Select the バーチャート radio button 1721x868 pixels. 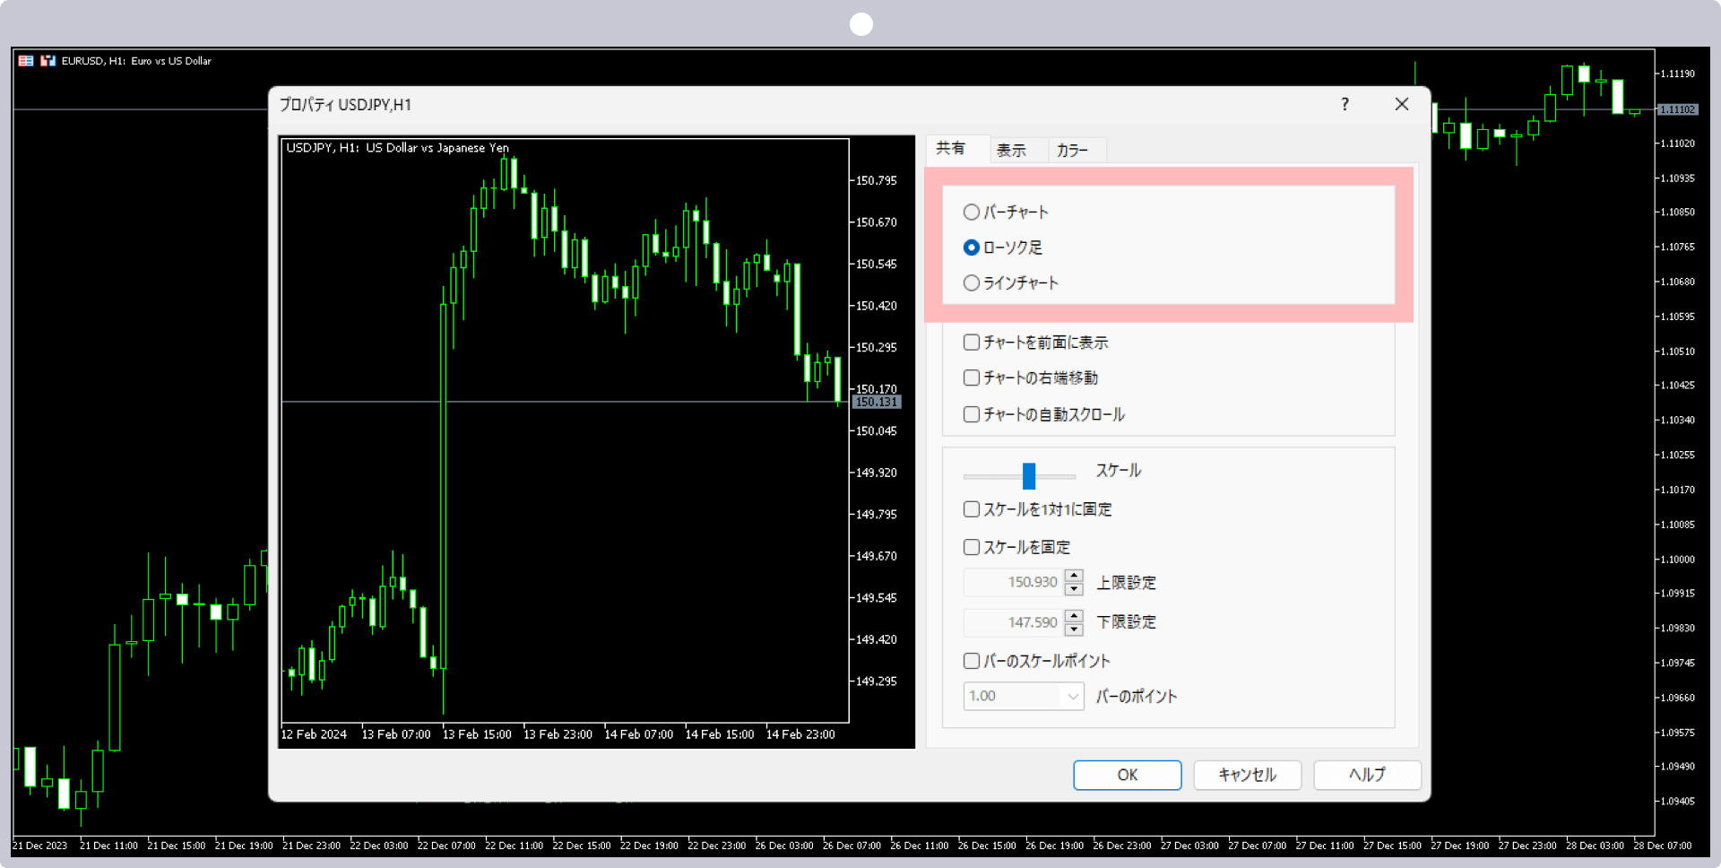click(971, 213)
